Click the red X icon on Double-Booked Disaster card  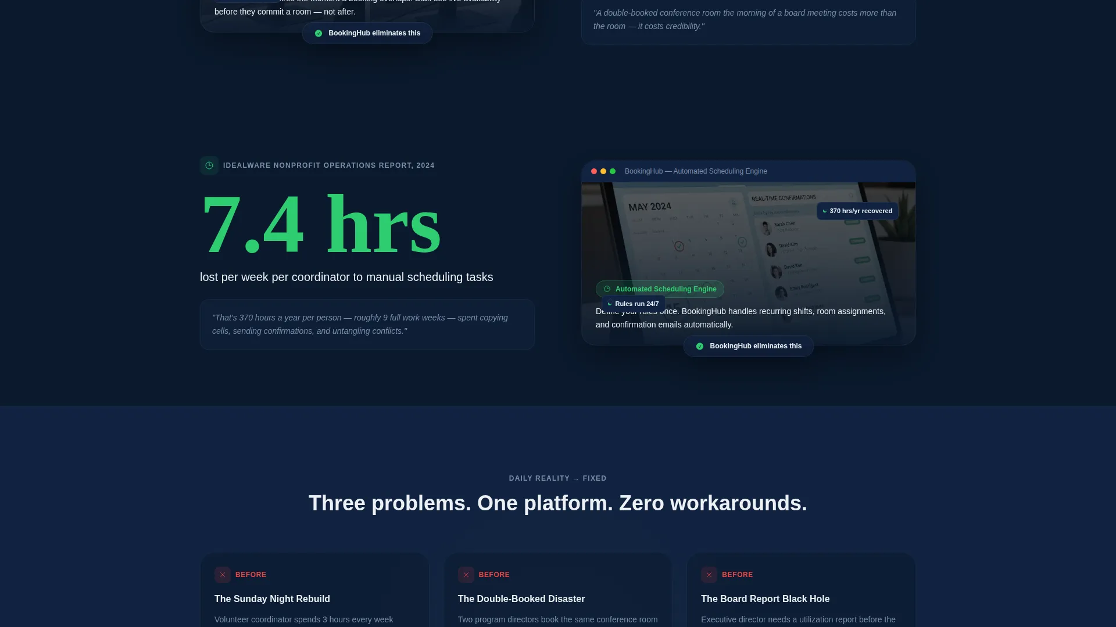pyautogui.click(x=466, y=575)
